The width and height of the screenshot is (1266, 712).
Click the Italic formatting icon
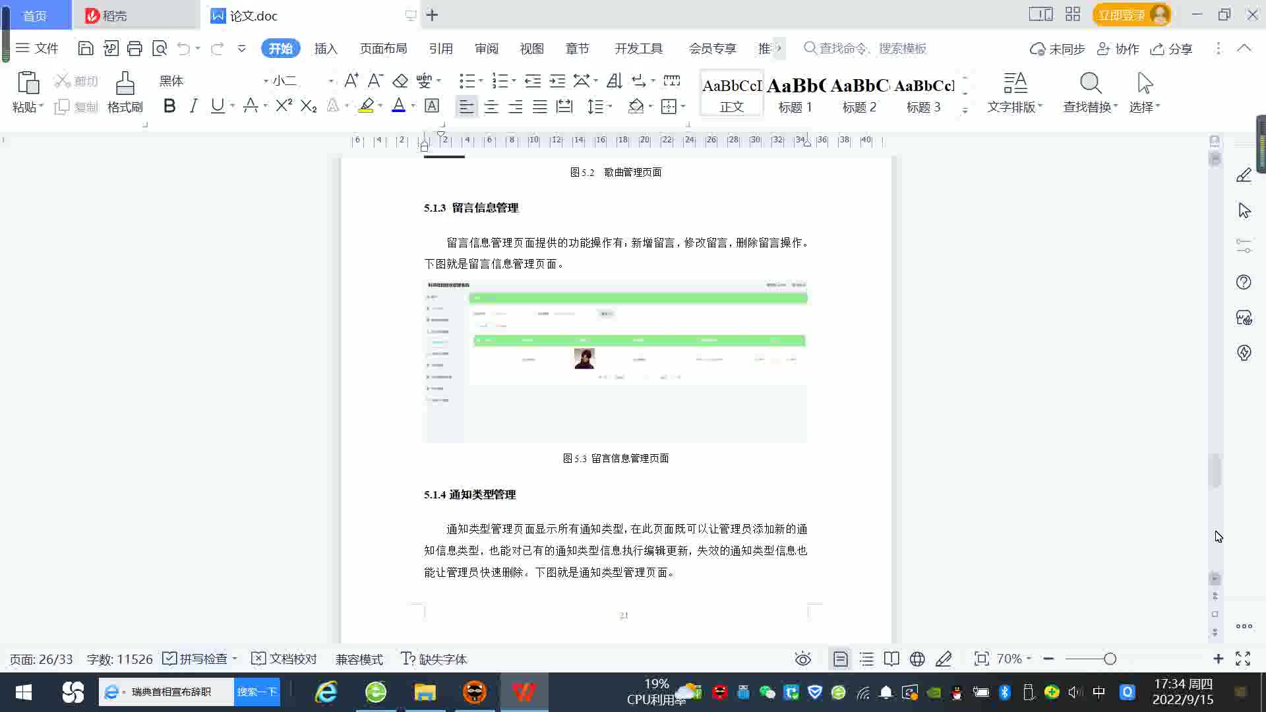[x=193, y=106]
